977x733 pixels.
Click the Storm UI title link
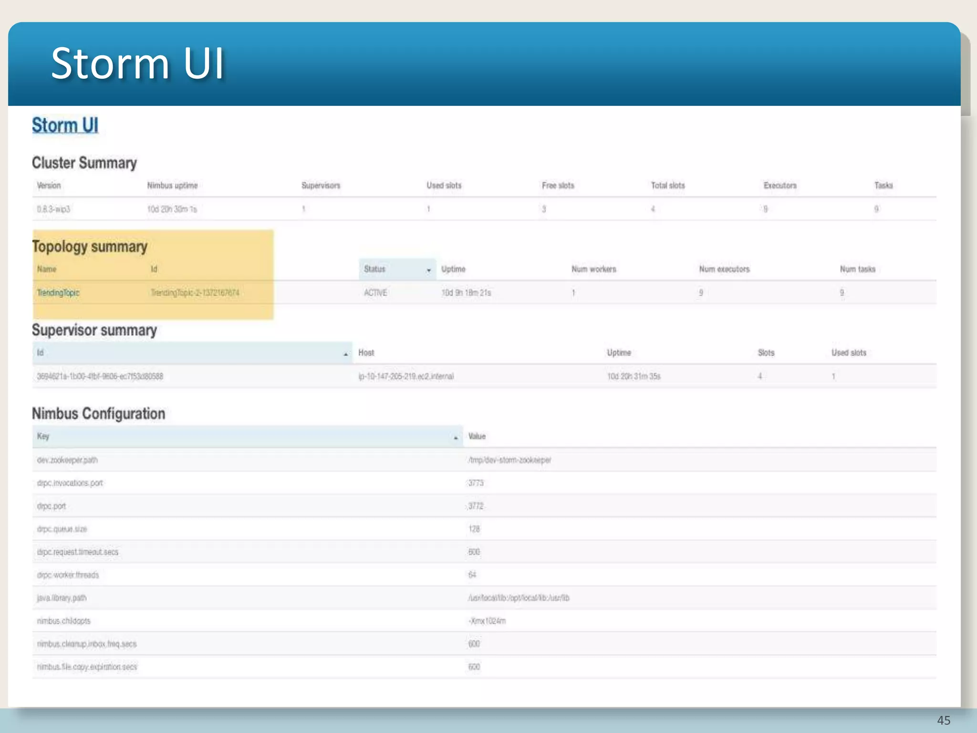pyautogui.click(x=65, y=126)
